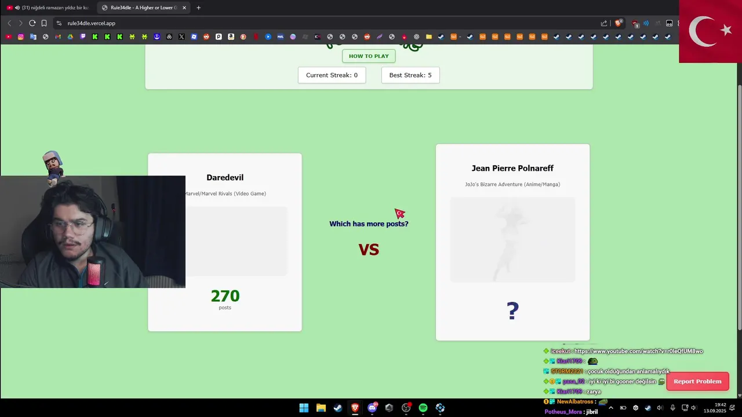Show hidden system tray icons
Viewport: 742px width, 417px height.
610,408
